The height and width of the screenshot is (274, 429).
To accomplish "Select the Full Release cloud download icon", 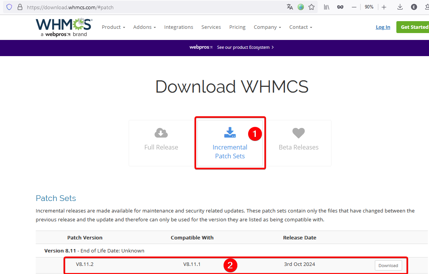I will point(161,133).
